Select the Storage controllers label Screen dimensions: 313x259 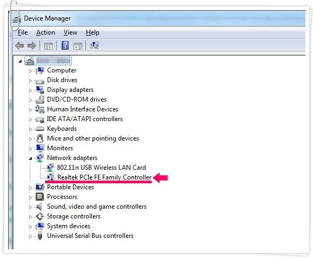click(x=74, y=216)
